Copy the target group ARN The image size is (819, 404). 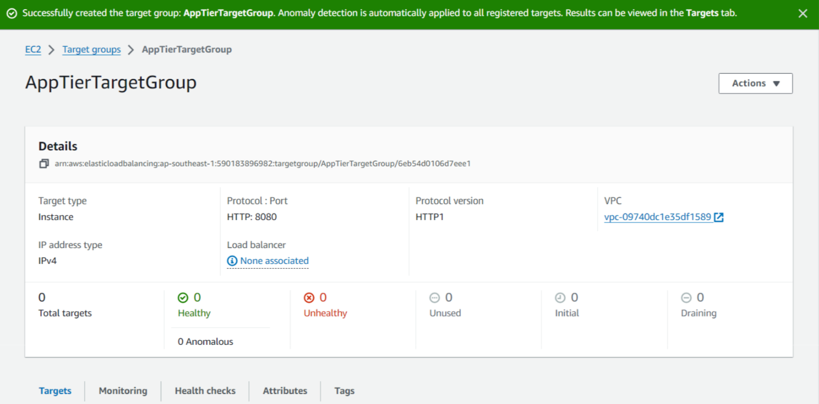[44, 164]
